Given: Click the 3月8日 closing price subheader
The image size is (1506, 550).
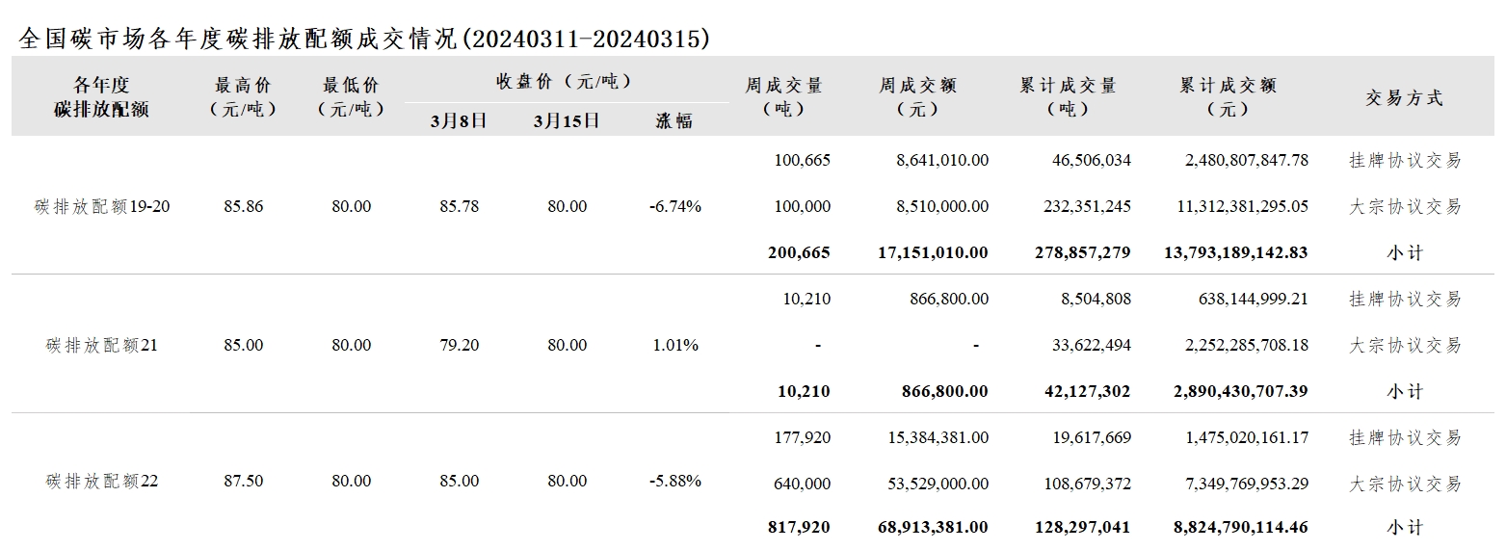Looking at the screenshot, I should click(x=459, y=121).
